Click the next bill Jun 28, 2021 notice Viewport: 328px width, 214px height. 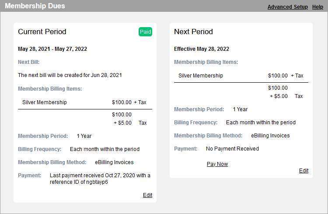(70, 75)
